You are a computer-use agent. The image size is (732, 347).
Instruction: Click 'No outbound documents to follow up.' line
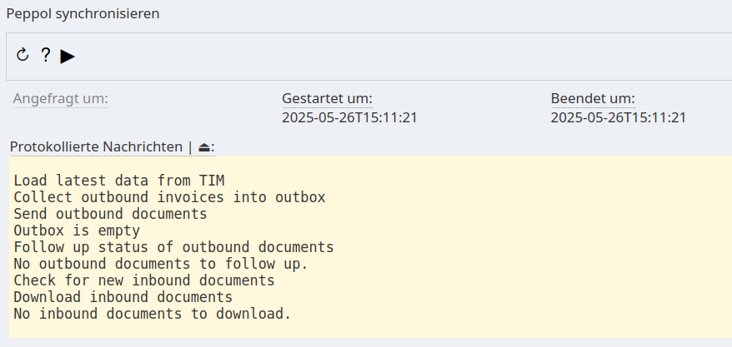point(161,264)
